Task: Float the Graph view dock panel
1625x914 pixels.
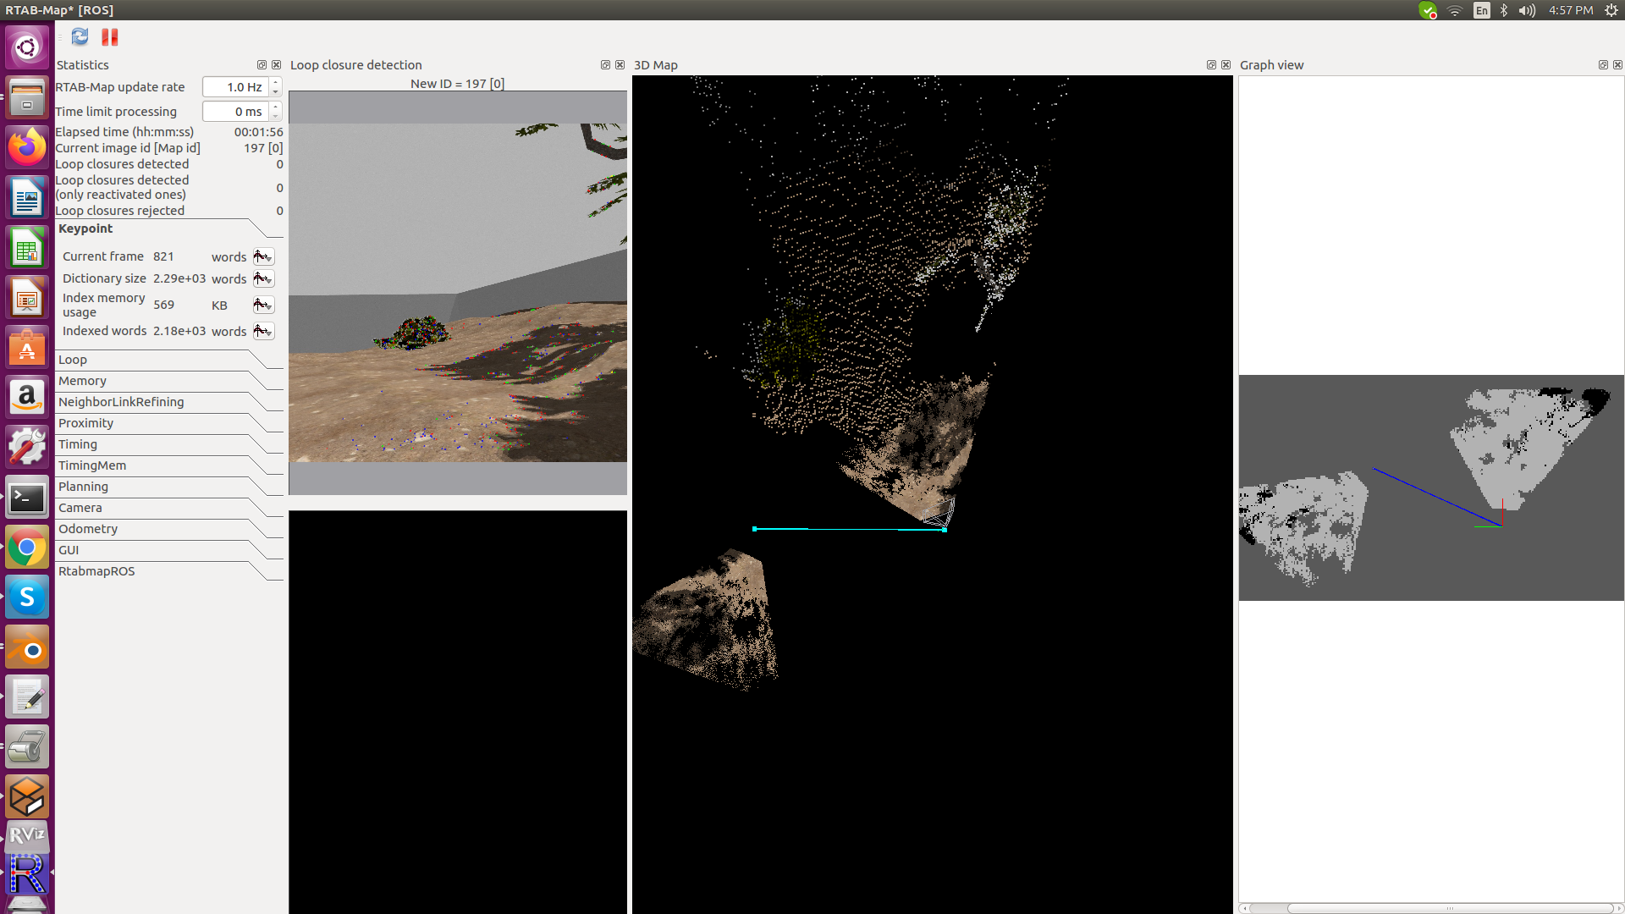Action: 1603,65
